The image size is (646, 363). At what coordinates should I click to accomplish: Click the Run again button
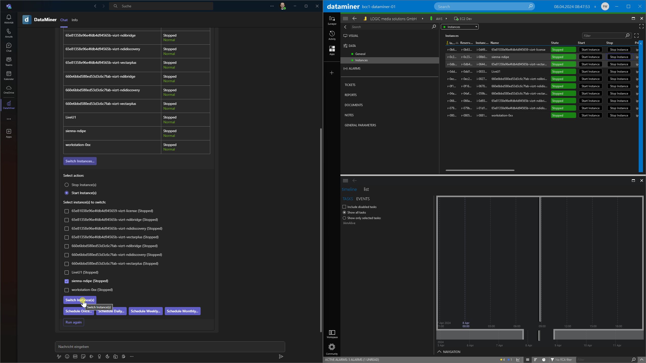(x=74, y=322)
